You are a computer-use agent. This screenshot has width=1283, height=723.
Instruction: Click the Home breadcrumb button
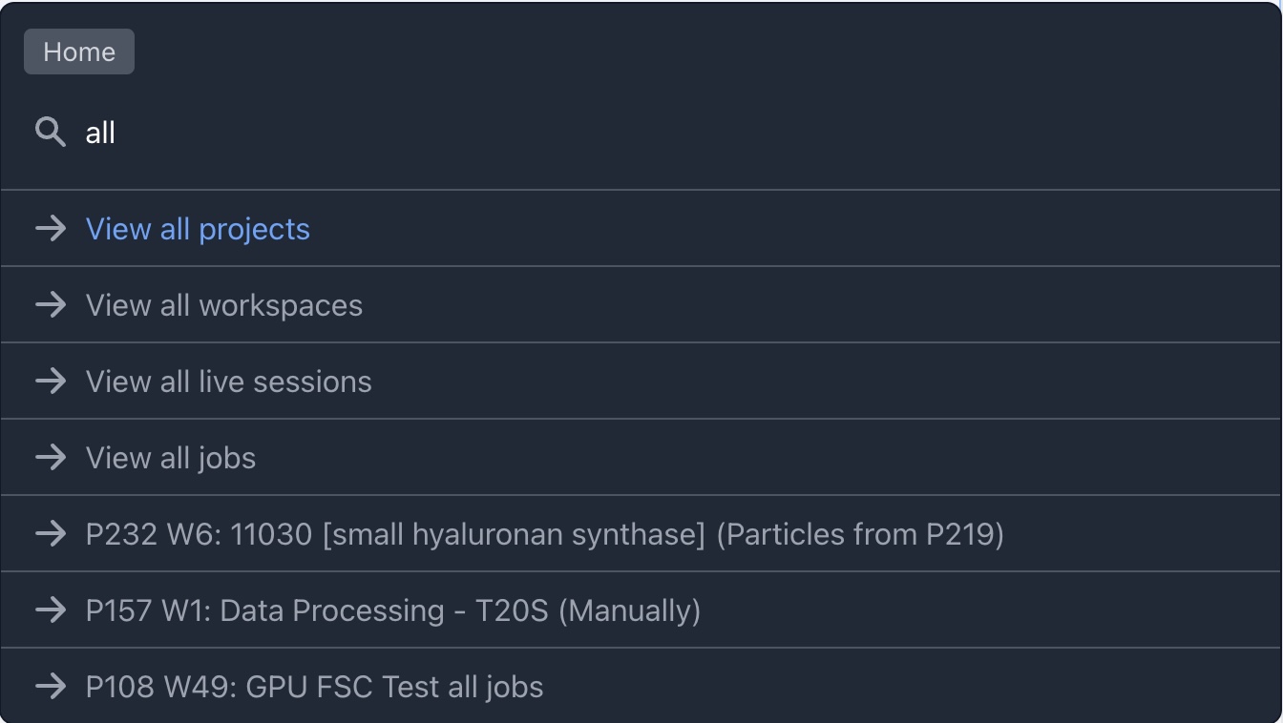click(79, 52)
